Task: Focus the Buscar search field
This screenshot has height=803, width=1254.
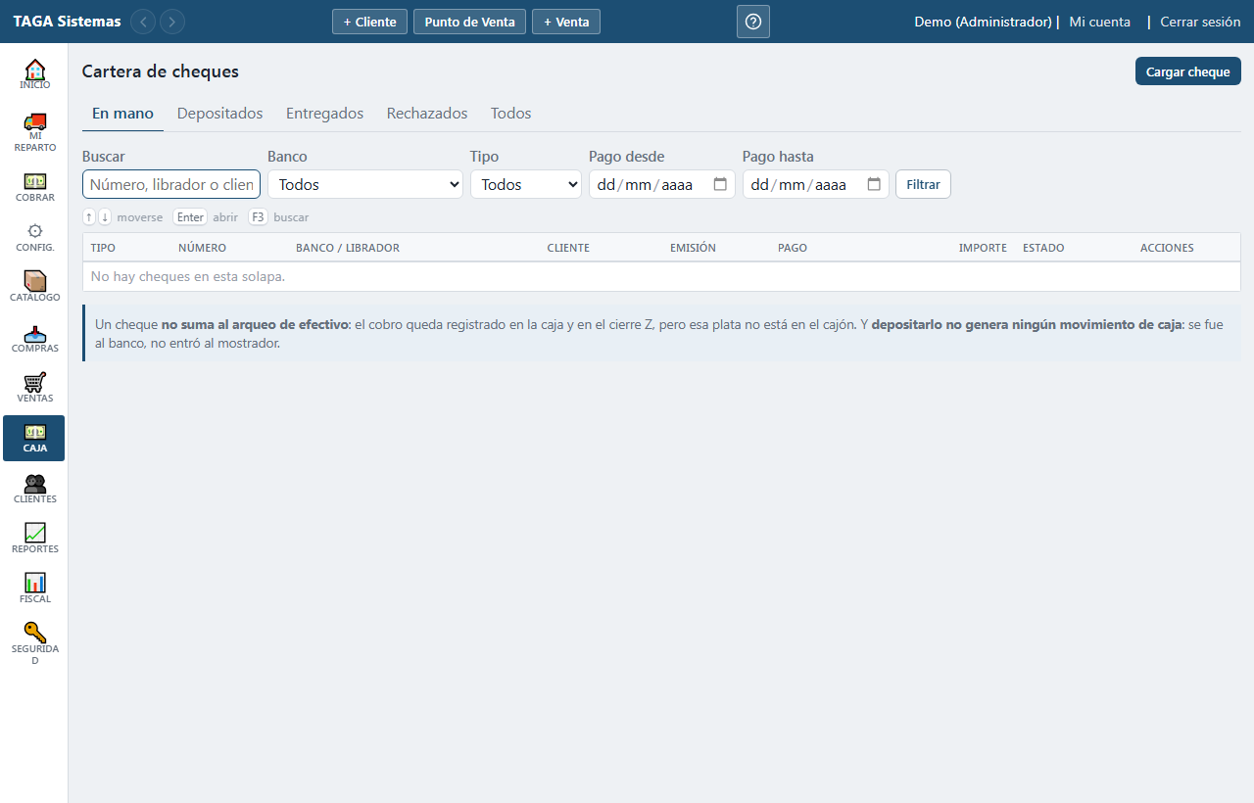Action: coord(171,184)
